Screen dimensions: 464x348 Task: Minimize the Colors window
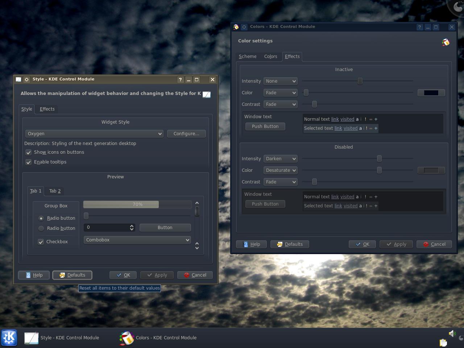click(x=428, y=27)
